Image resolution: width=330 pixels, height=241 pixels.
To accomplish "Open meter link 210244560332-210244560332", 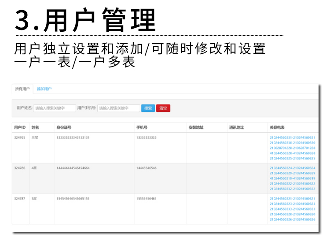I will pyautogui.click(x=292, y=189).
